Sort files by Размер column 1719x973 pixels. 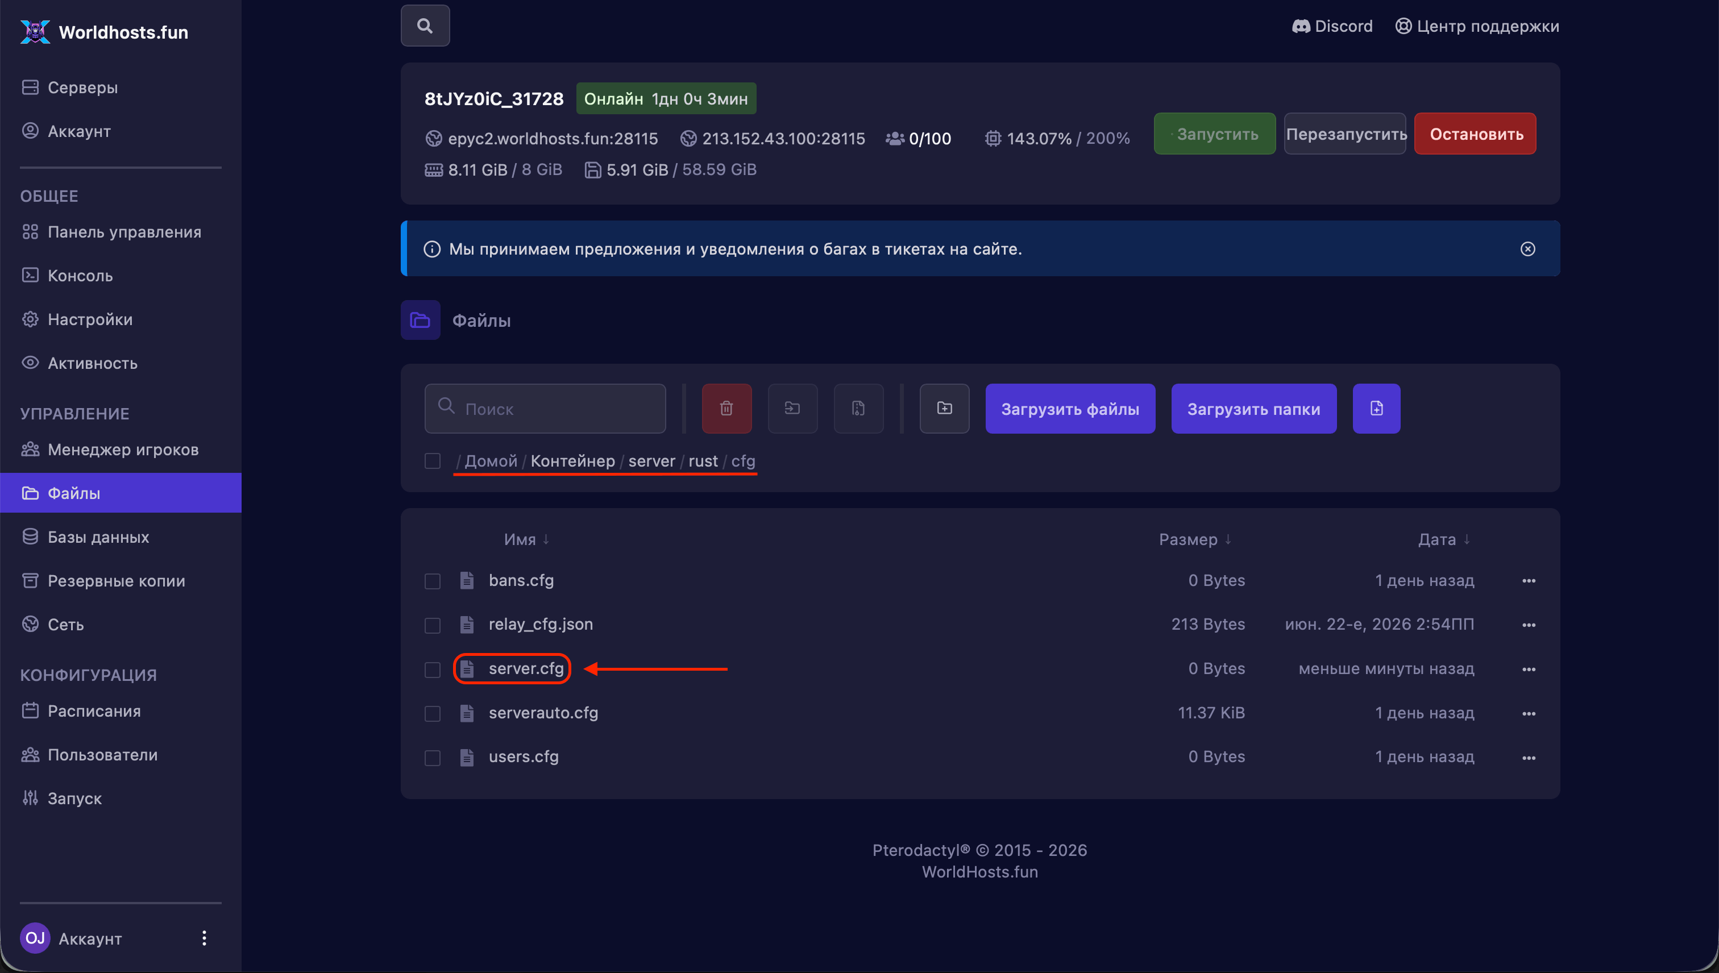coord(1195,539)
